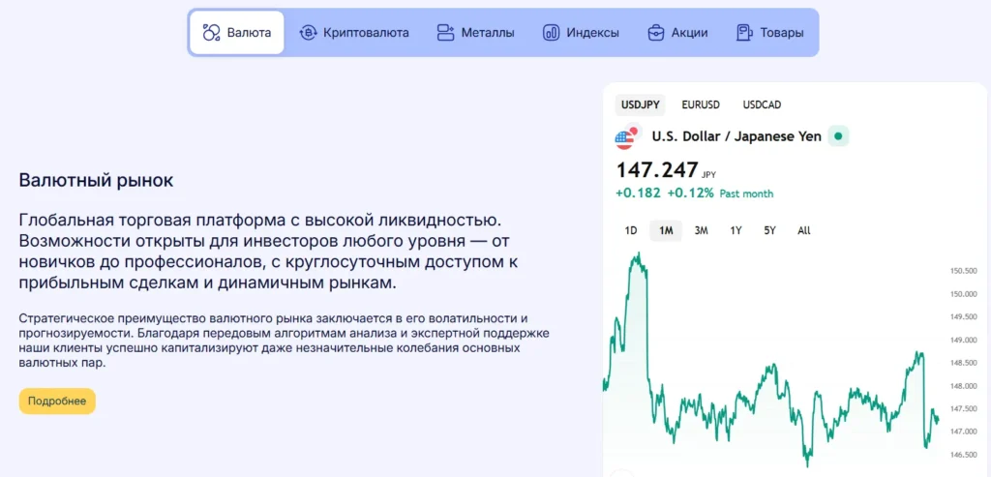This screenshot has width=991, height=477.
Task: Click the 148.500 axis label
Action: [x=964, y=363]
